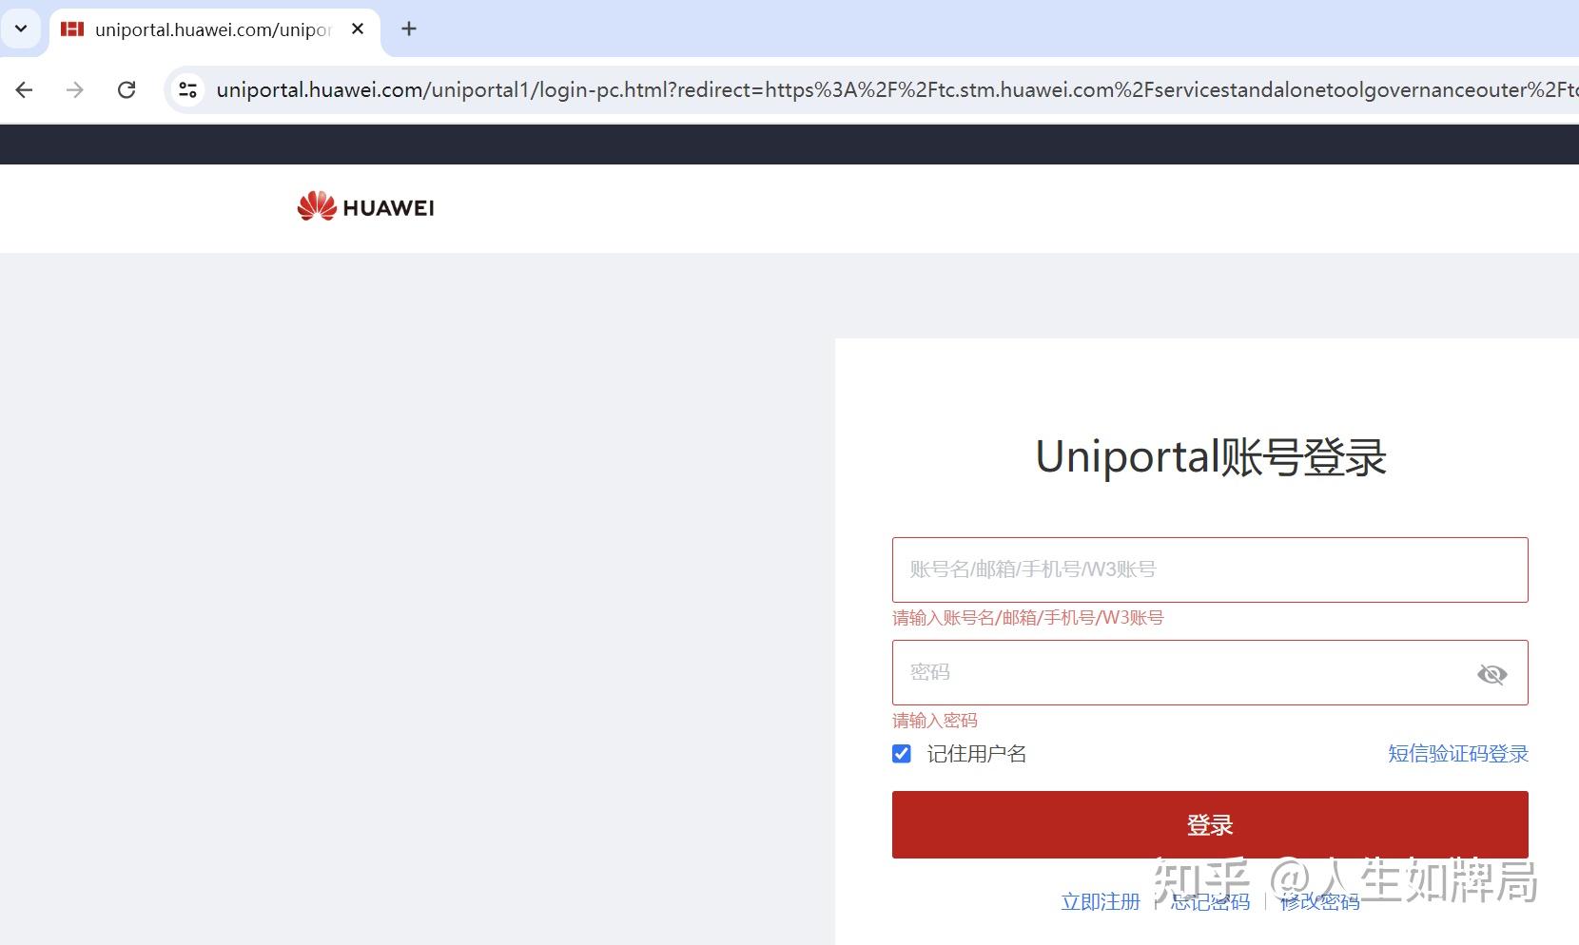Click the Huawei favicon on the tab
Image resolution: width=1579 pixels, height=945 pixels.
tap(72, 29)
